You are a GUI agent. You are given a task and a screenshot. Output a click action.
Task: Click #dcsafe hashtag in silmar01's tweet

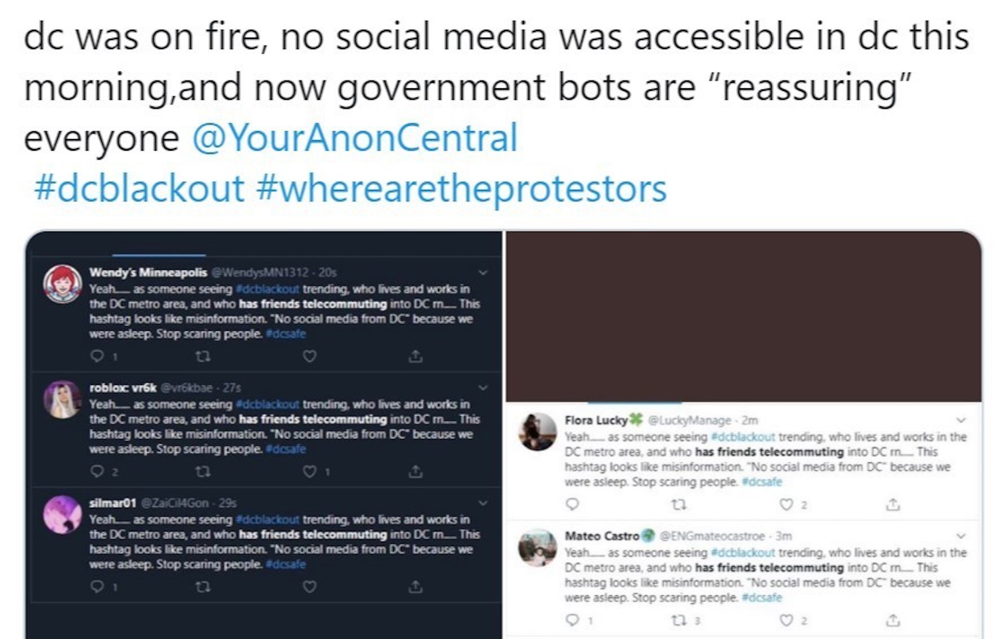click(285, 564)
